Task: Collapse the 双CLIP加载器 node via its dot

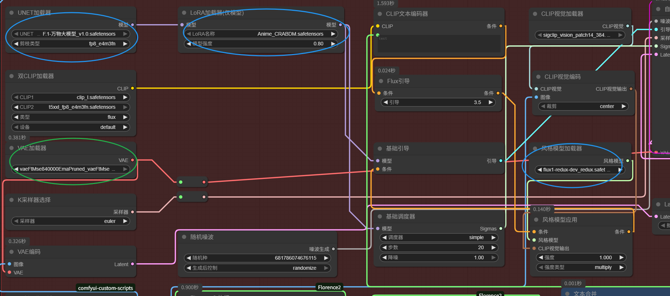Action: 12,76
